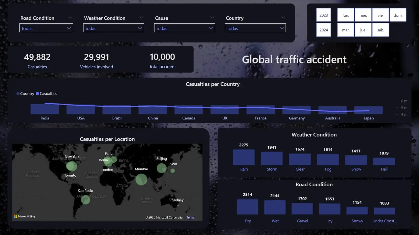419x235 pixels.
Task: Filter by jue. weekday tile
Action: [x=363, y=30]
